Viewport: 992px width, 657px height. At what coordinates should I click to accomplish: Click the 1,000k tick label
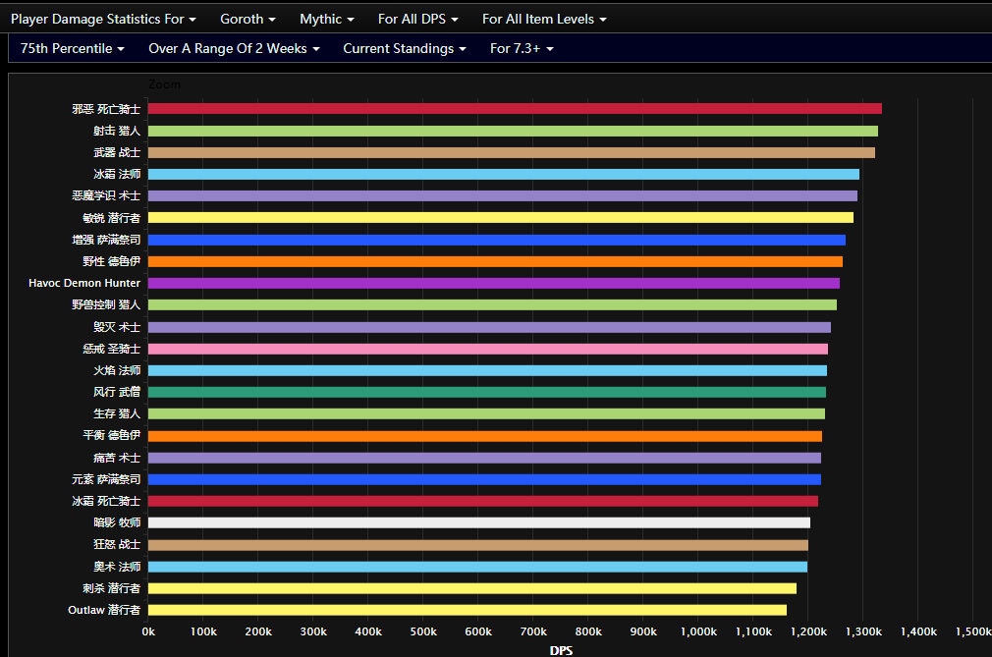coord(698,631)
